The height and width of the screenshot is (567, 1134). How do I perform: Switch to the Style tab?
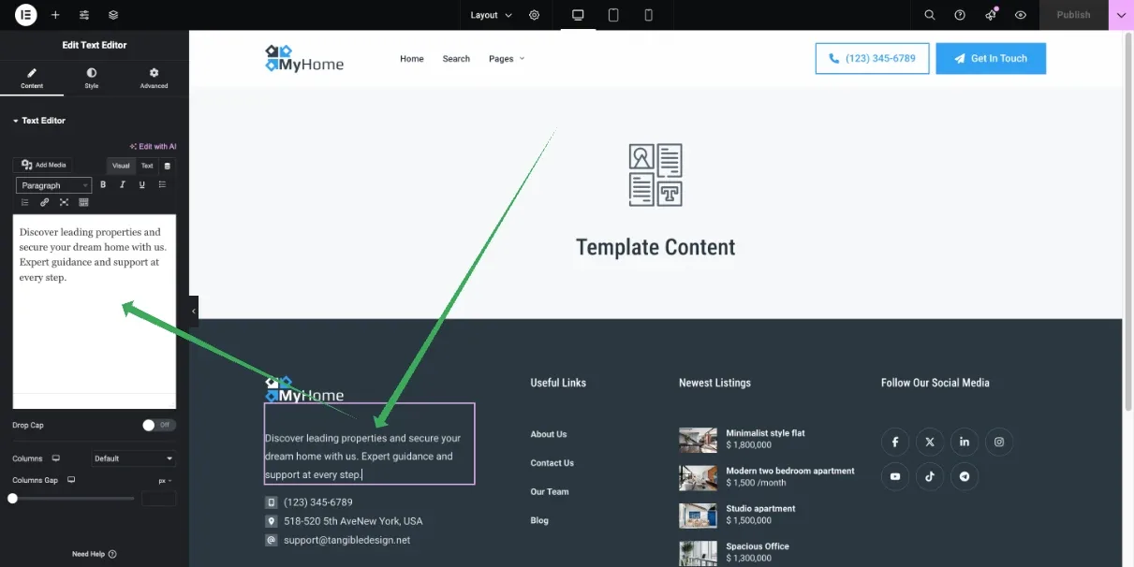92,78
